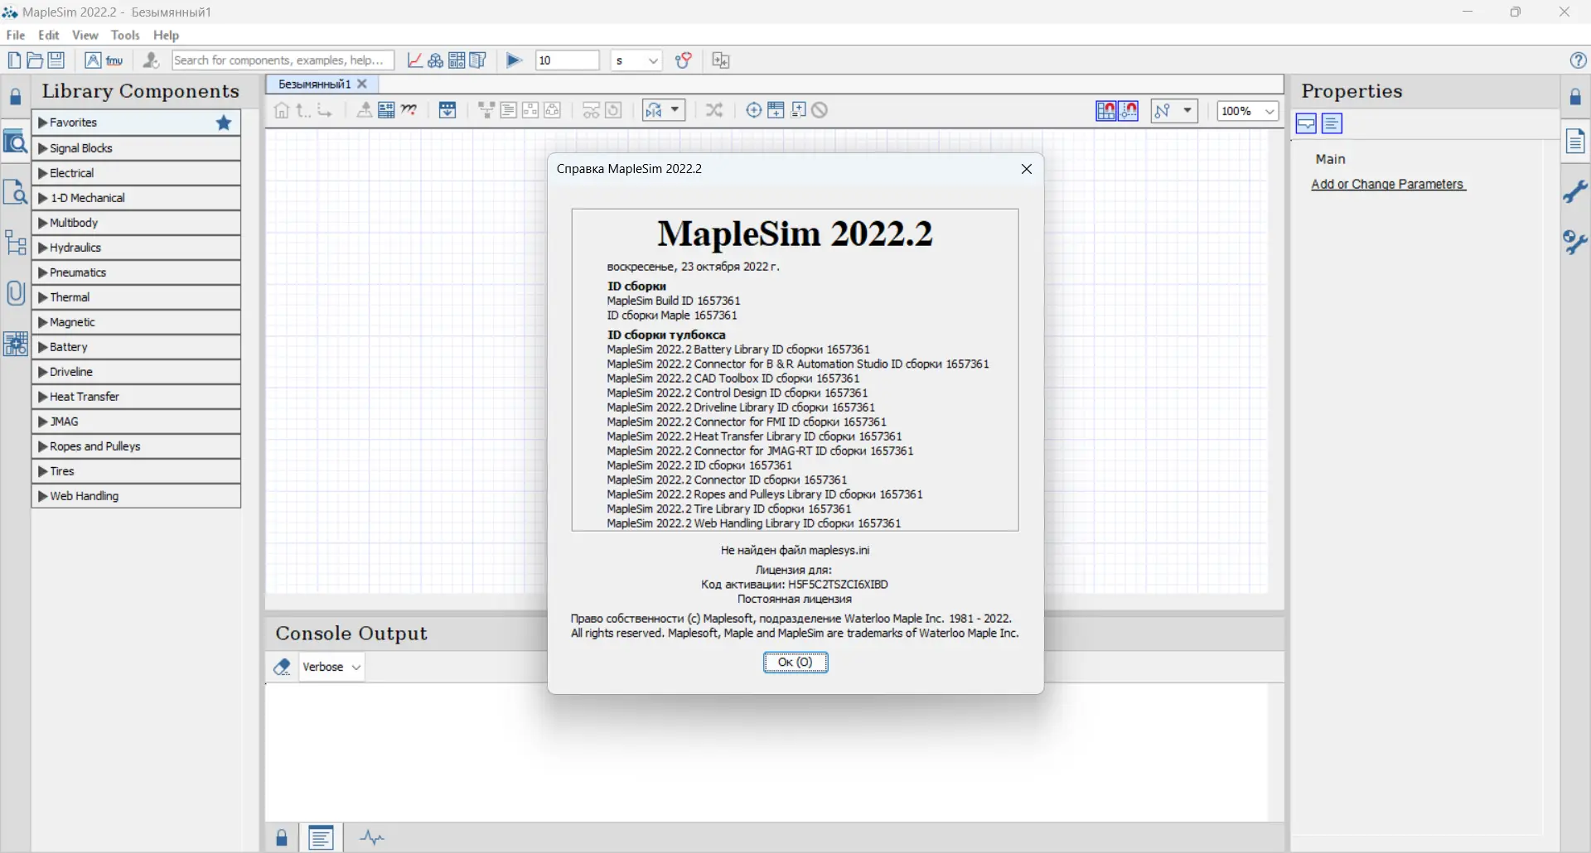Show the console text output view icon
1591x853 pixels.
[321, 838]
